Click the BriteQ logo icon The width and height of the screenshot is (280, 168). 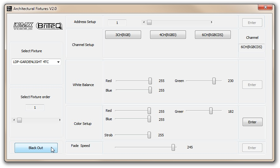pos(49,26)
